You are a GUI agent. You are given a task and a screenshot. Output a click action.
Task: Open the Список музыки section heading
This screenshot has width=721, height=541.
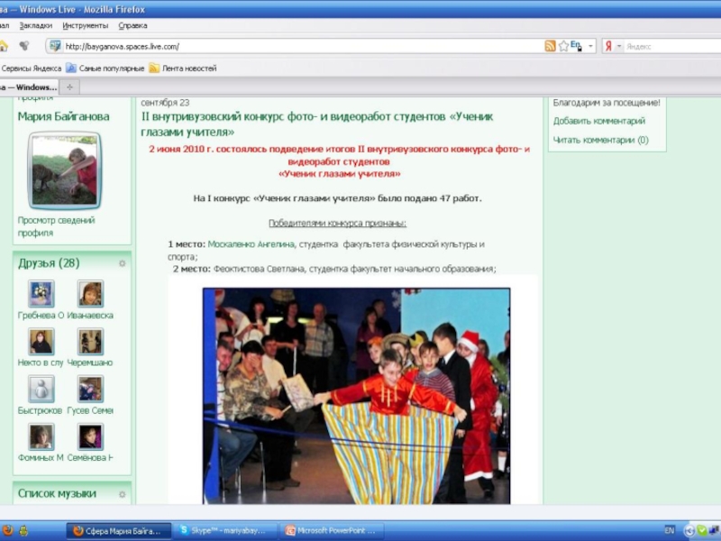click(x=57, y=493)
